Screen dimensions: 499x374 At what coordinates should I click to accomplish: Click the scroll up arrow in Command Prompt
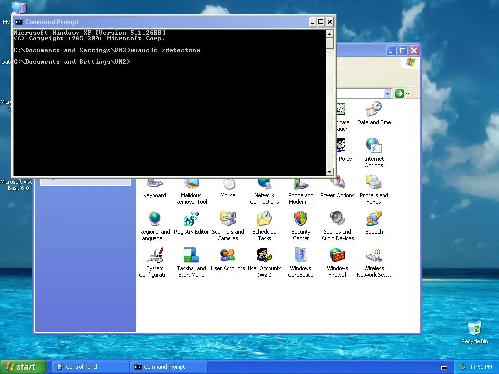tap(329, 34)
